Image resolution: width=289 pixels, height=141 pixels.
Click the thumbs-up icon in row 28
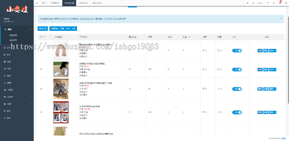pyautogui.click(x=204, y=50)
